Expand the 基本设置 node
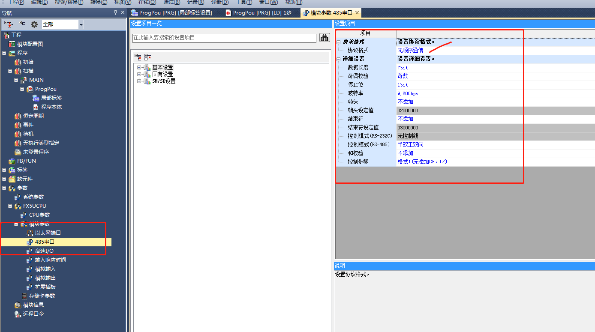595x332 pixels. (139, 68)
